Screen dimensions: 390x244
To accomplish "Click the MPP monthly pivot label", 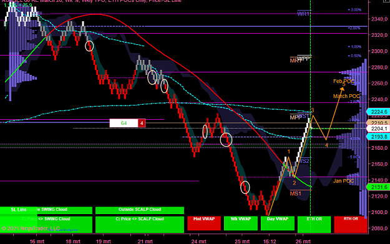I will click(x=296, y=117).
